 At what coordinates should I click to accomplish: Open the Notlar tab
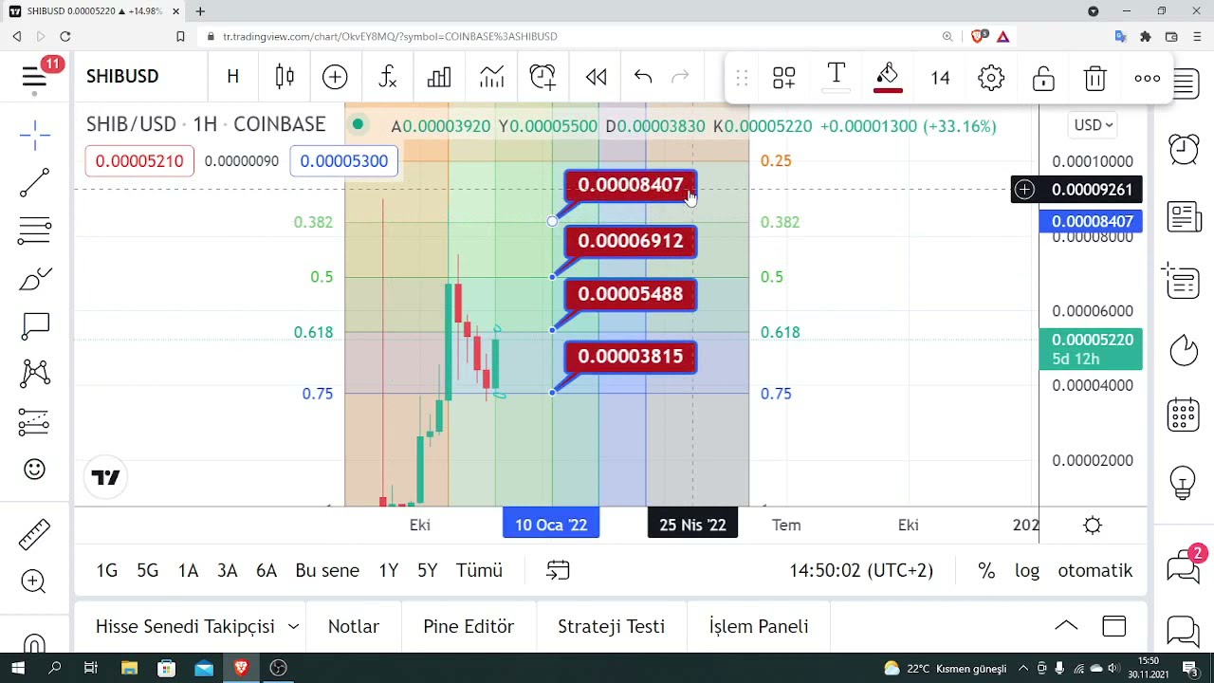click(x=354, y=626)
